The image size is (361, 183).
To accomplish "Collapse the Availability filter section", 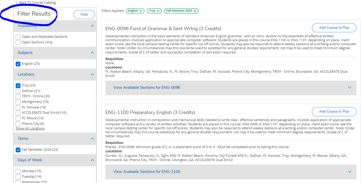I will 92,26.
